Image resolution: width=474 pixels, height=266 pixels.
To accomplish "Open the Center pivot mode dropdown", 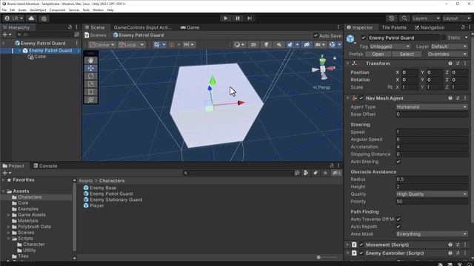I will 102,44.
